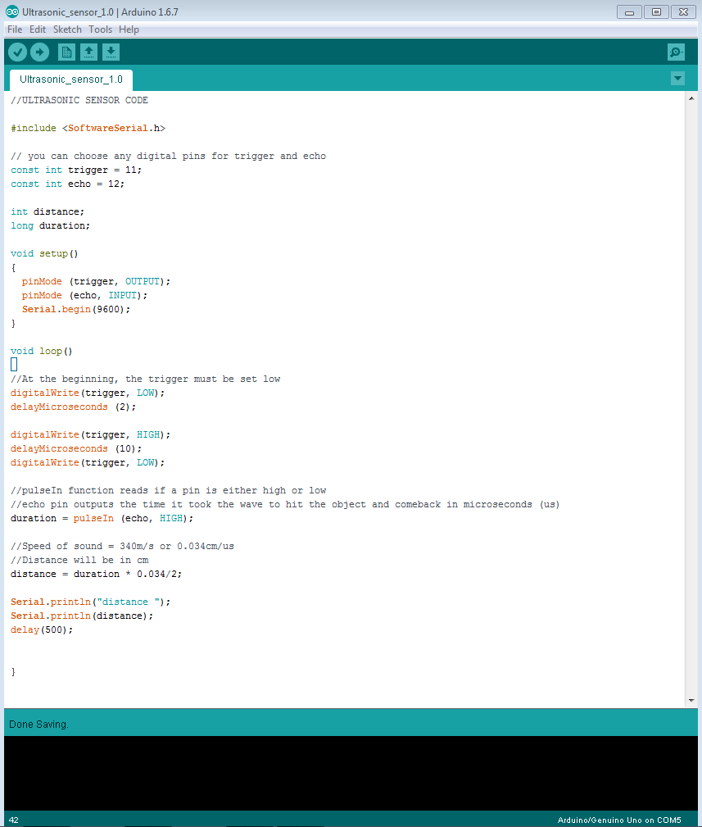Save the sketch with the Save icon
The width and height of the screenshot is (702, 827).
[x=111, y=52]
